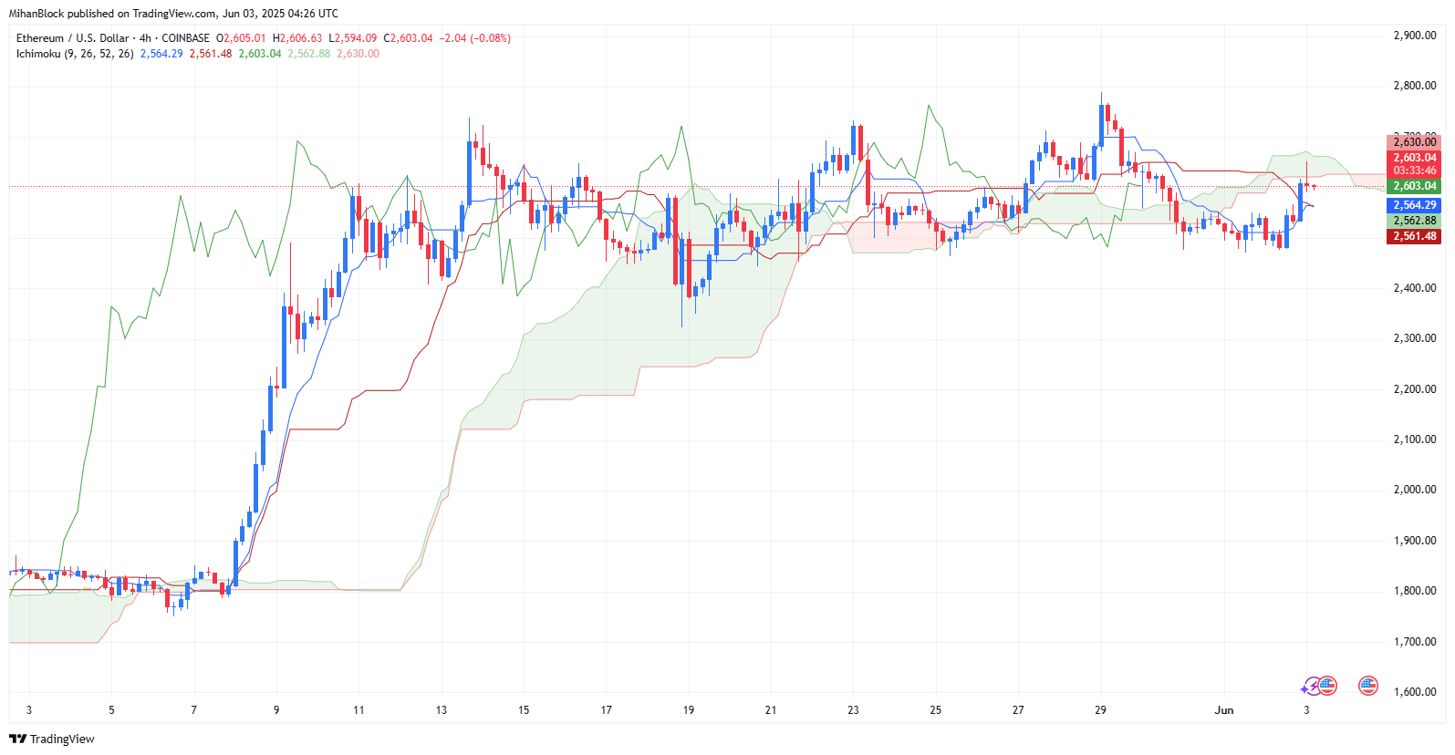Click the dark red 2,561.48 axis tag

point(1414,236)
